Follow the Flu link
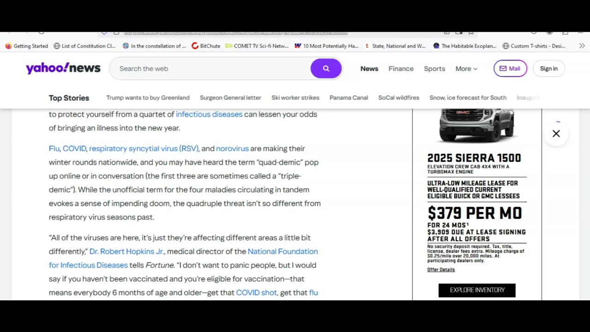 pos(54,148)
